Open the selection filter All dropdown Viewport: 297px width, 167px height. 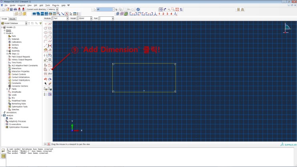point(105,9)
